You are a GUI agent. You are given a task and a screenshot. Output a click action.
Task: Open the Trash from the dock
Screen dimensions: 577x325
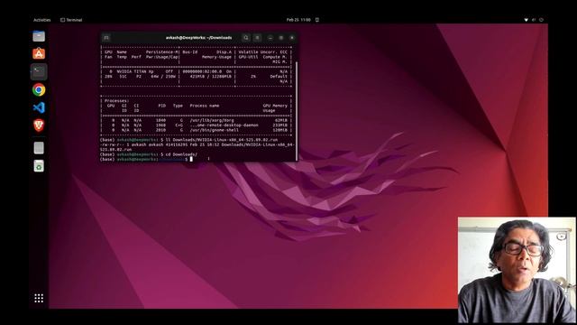pyautogui.click(x=39, y=166)
